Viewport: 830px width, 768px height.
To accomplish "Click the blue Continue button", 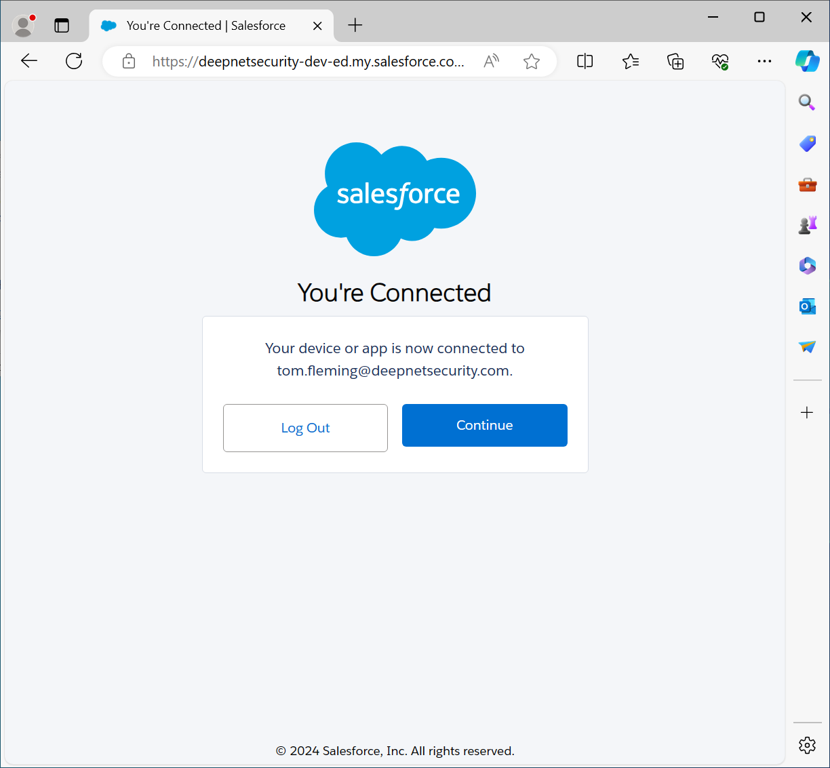I will 484,425.
